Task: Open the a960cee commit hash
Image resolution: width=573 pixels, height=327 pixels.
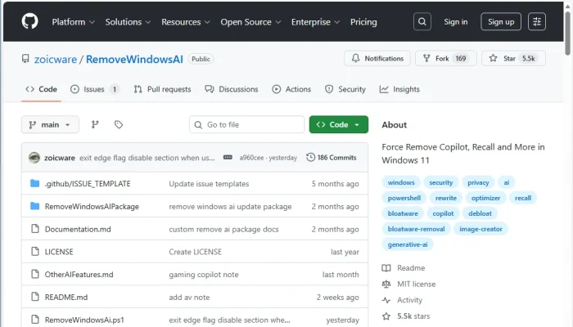Action: 251,158
